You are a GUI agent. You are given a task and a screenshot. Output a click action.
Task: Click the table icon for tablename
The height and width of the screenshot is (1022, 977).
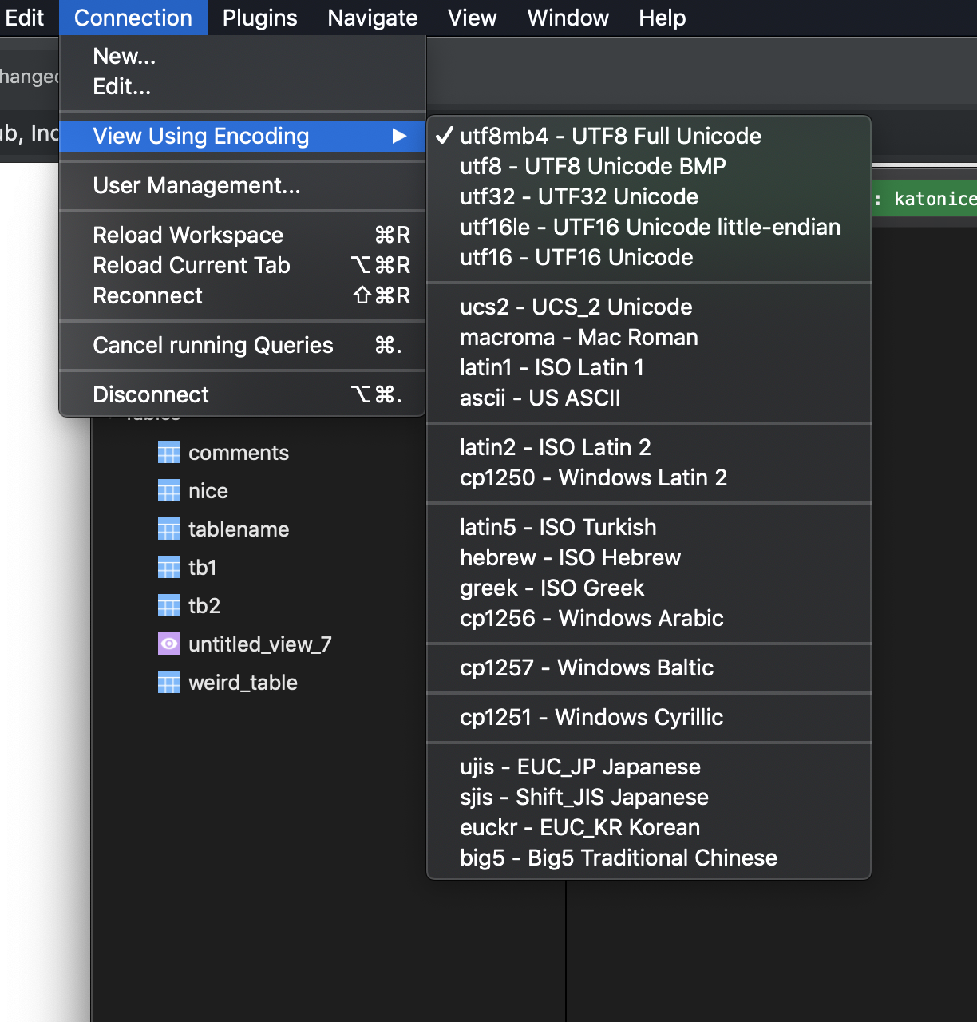coord(168,529)
